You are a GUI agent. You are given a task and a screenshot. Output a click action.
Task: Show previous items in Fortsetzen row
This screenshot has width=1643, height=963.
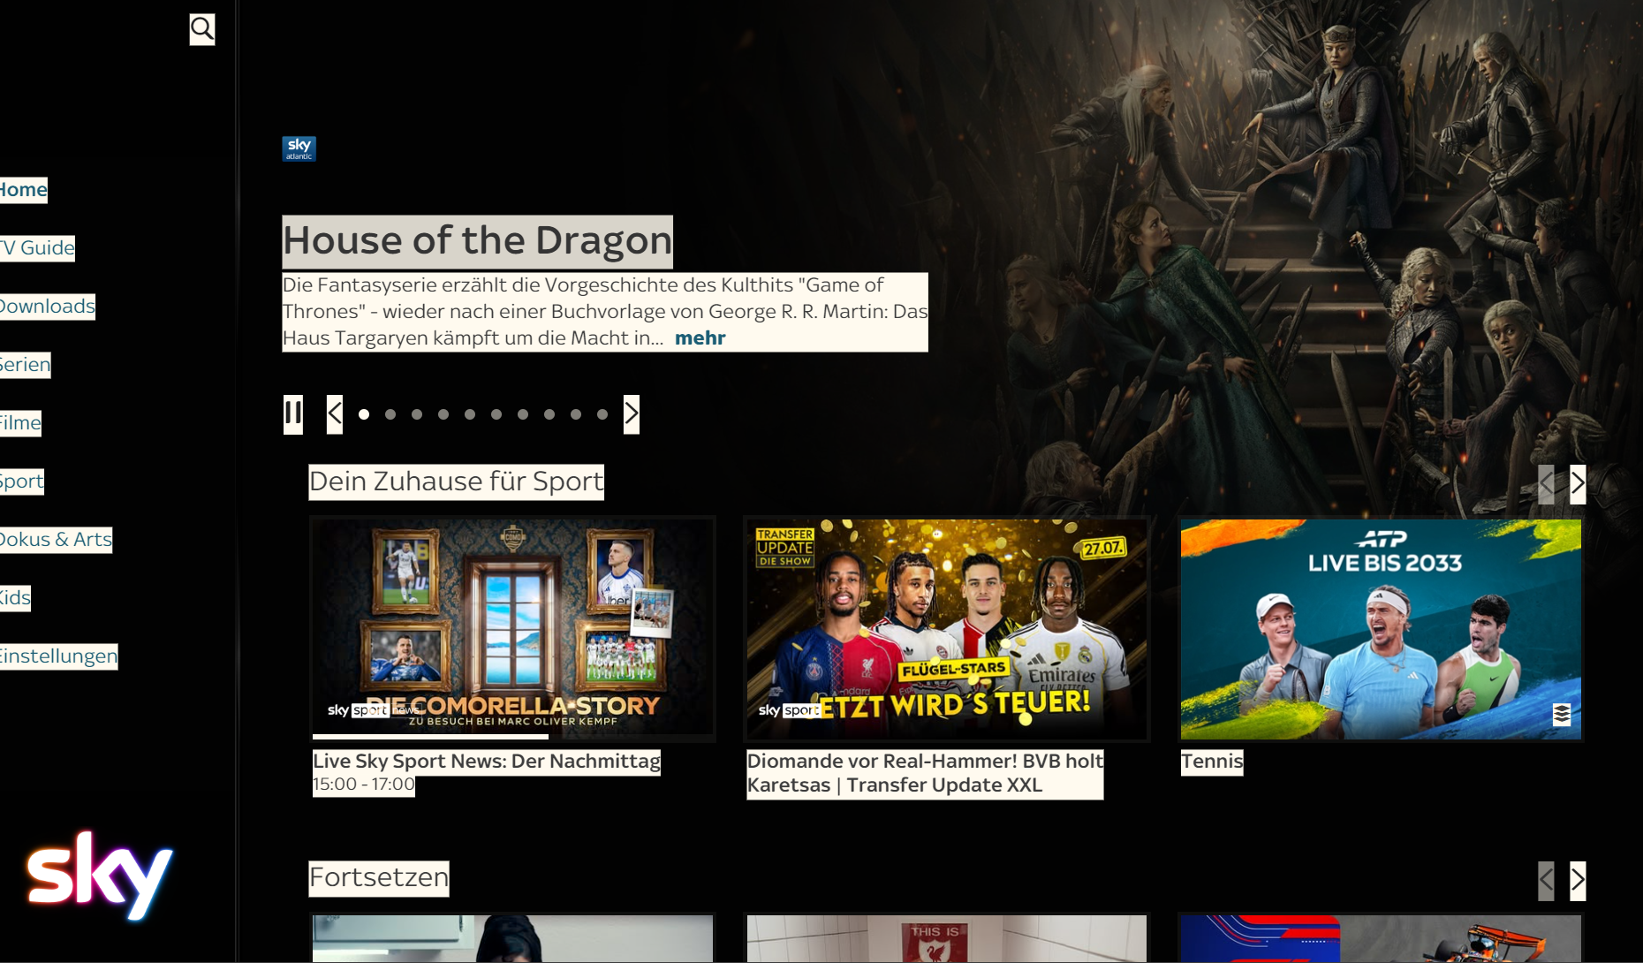pyautogui.click(x=1546, y=881)
